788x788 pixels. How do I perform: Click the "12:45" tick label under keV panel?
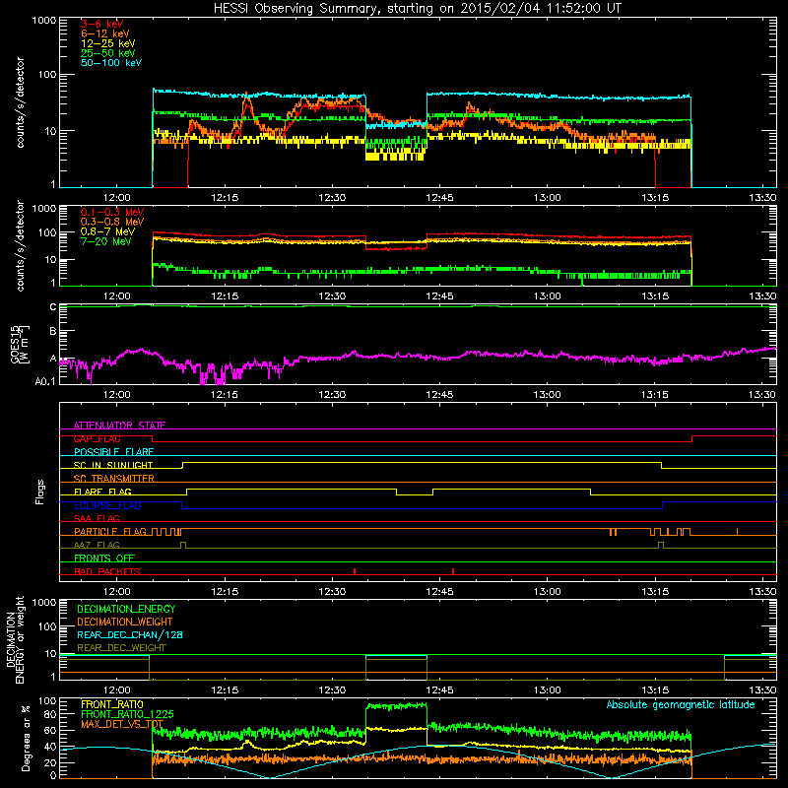pos(439,198)
